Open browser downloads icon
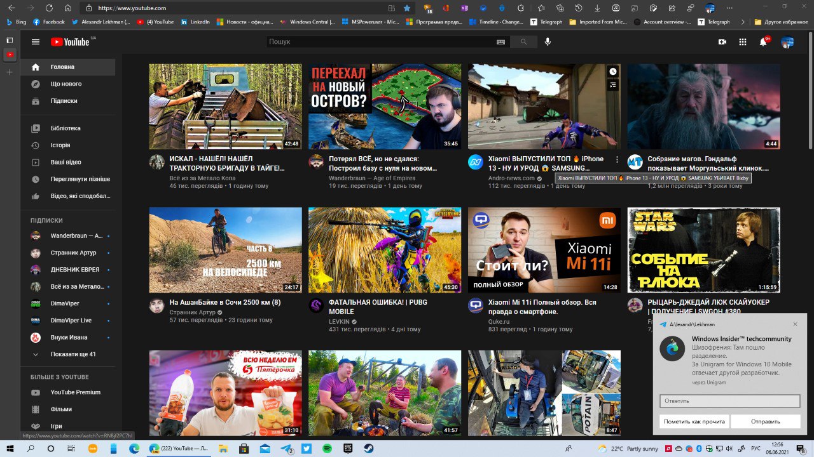Screen dimensions: 814x457 (x=597, y=8)
